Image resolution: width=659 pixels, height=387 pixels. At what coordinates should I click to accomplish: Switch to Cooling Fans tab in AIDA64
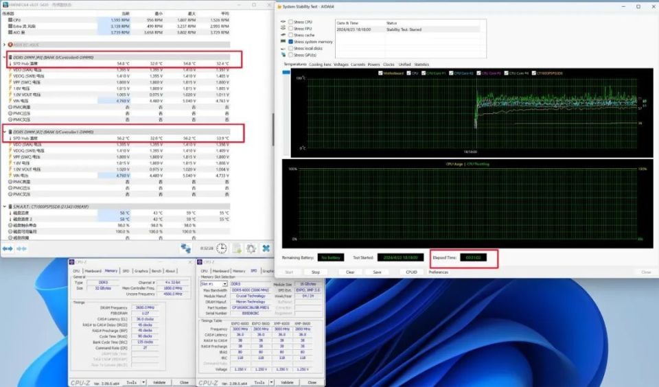321,64
